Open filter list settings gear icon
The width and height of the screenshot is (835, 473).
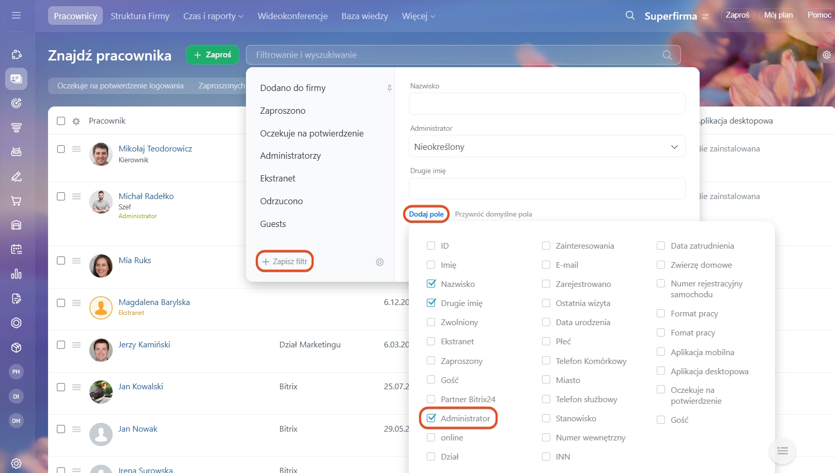click(x=380, y=262)
